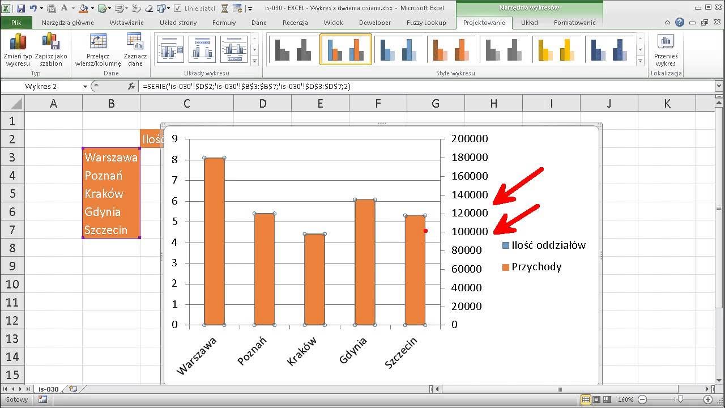Open the Plik tab

16,23
